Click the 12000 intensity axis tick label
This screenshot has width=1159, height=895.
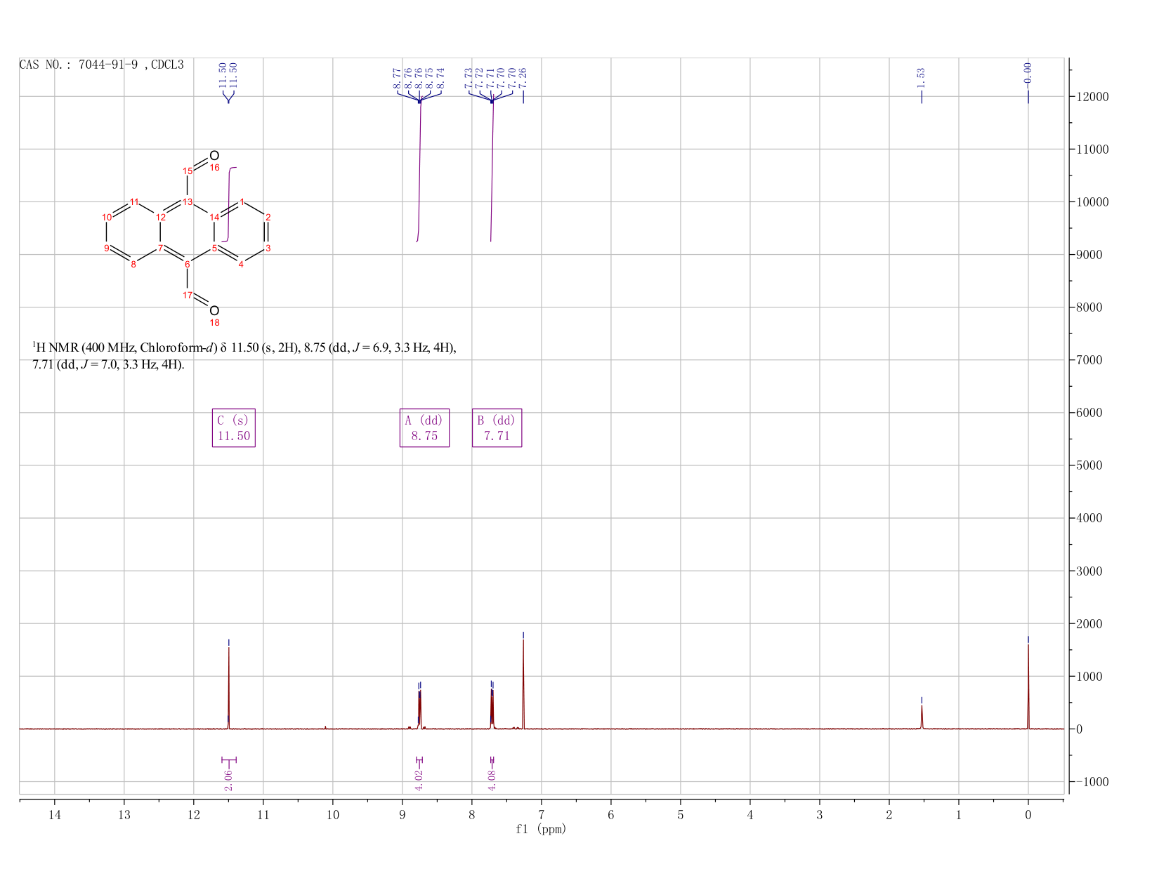(x=1092, y=97)
